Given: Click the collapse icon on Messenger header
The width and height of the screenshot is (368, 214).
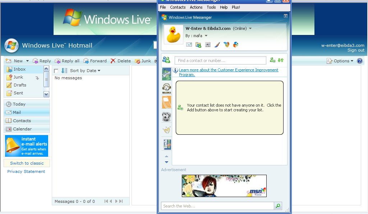Looking at the screenshot, I should [286, 16].
